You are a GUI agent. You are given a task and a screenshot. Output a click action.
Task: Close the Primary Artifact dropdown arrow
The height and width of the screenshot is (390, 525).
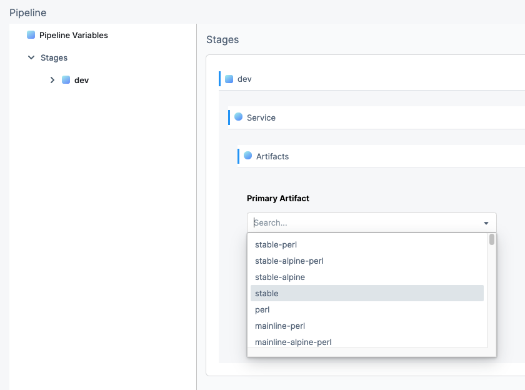(486, 223)
